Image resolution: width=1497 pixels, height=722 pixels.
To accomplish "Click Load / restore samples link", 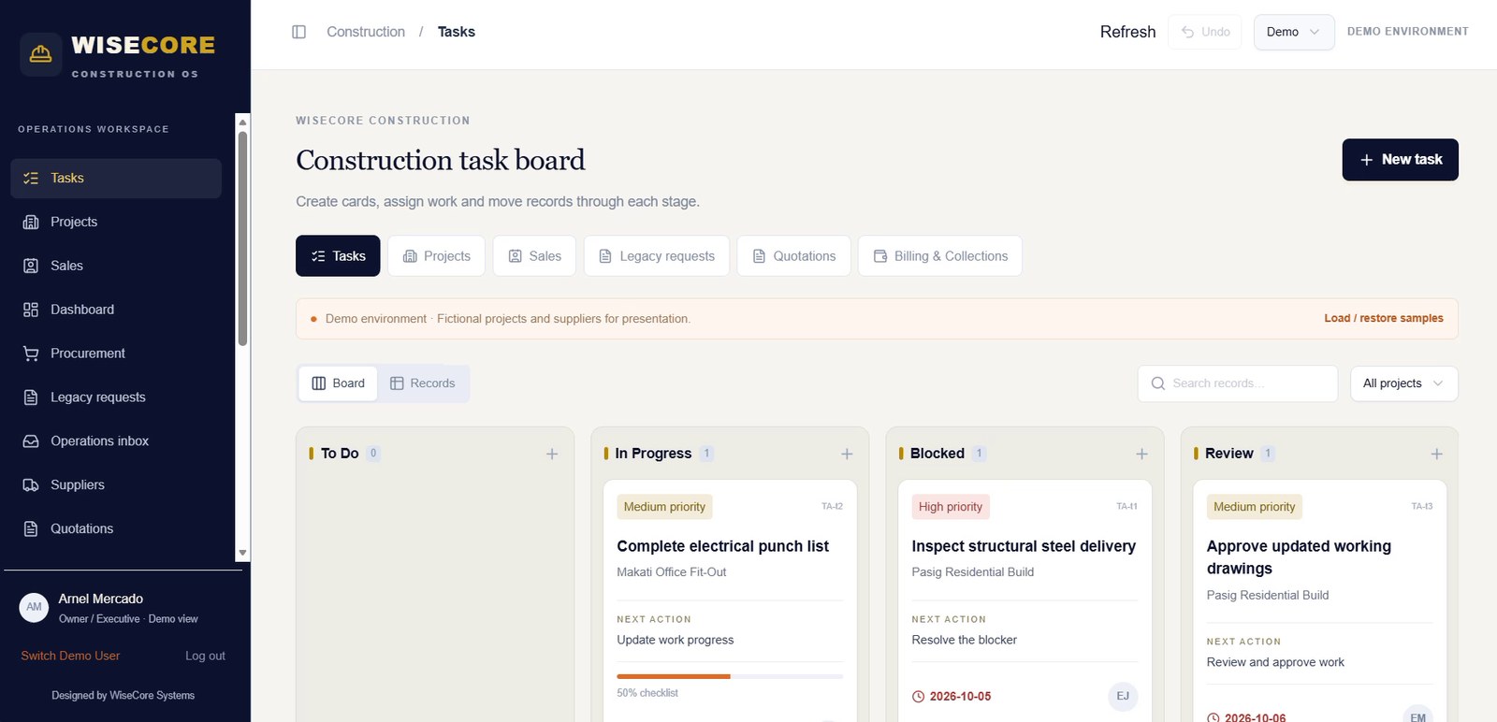I will coord(1383,319).
